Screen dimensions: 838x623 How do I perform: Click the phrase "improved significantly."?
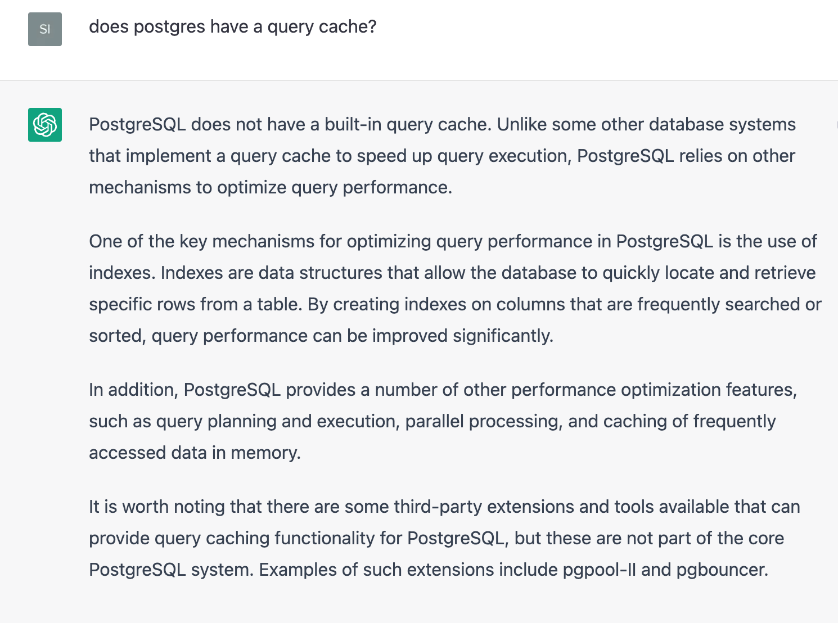tap(462, 336)
